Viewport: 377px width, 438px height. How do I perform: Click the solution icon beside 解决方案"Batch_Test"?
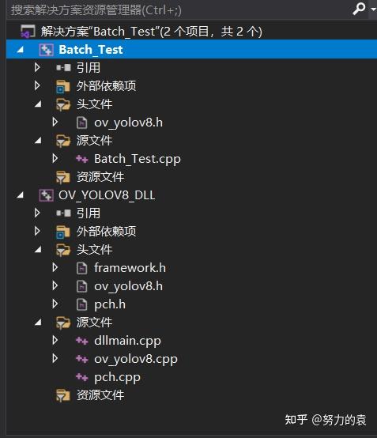click(x=28, y=31)
